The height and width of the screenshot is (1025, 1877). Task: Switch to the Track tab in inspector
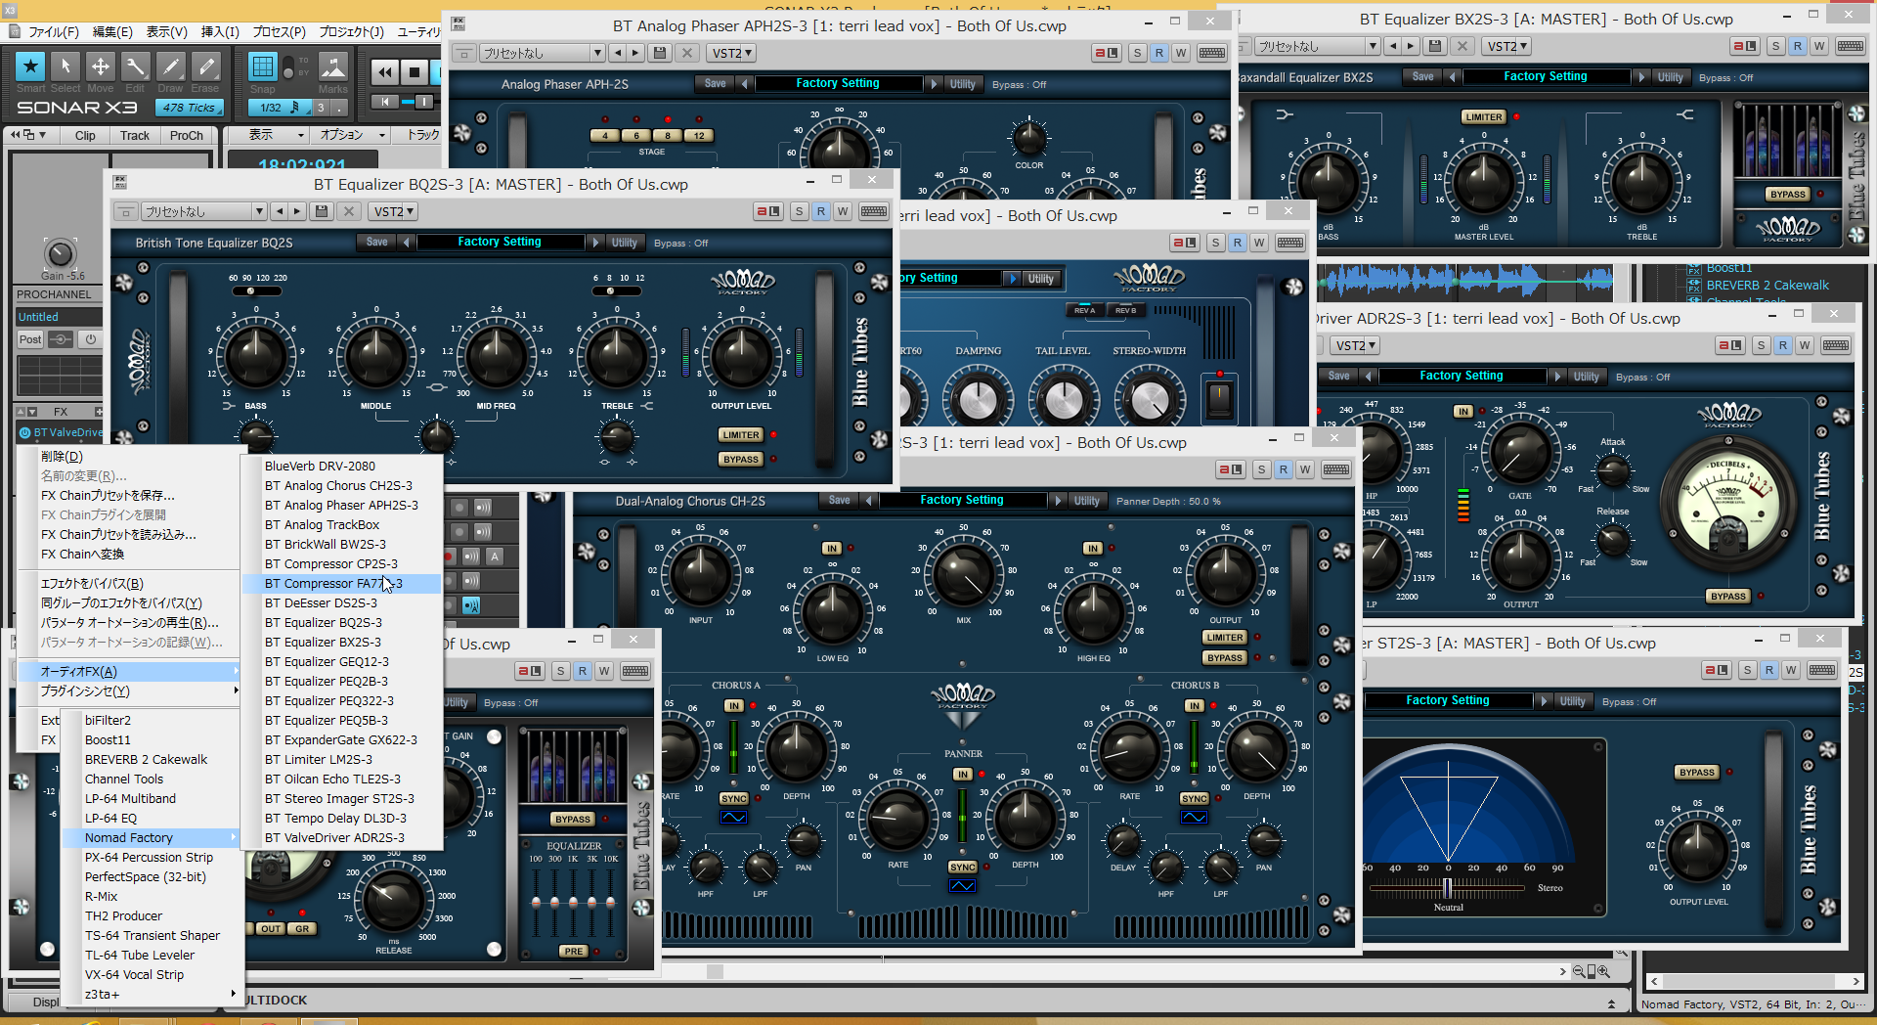135,135
